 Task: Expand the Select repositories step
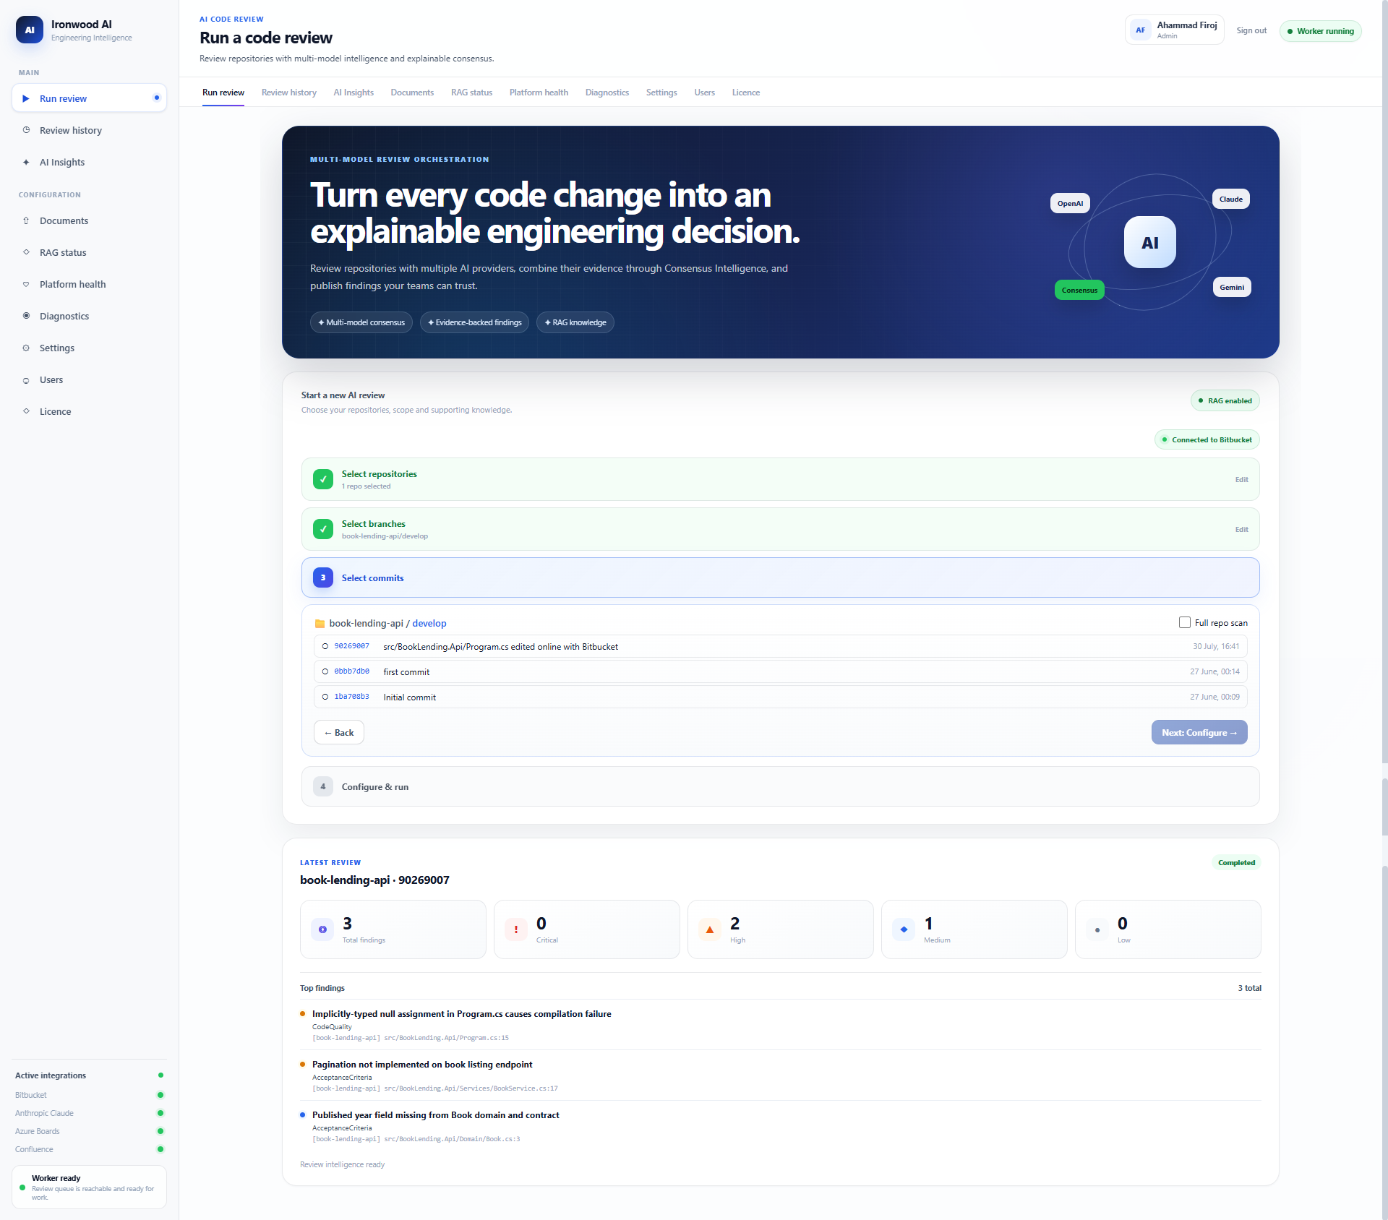pyautogui.click(x=780, y=479)
